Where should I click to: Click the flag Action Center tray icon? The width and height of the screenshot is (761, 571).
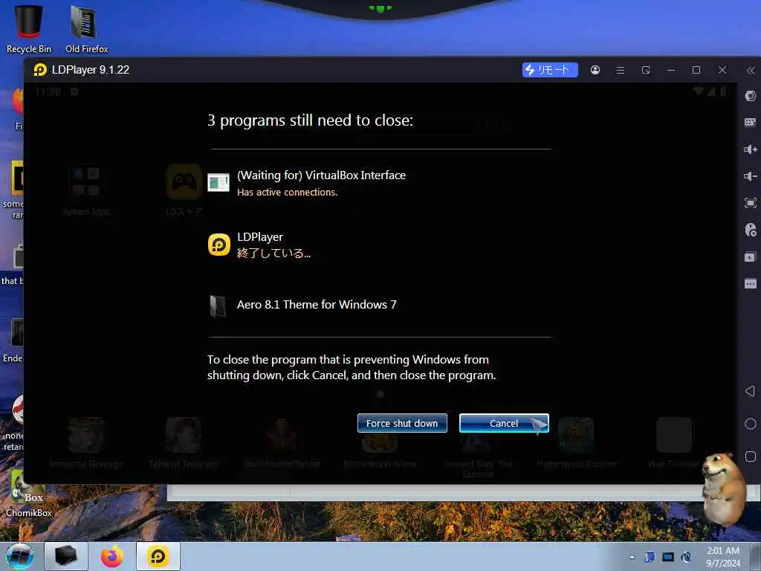650,557
